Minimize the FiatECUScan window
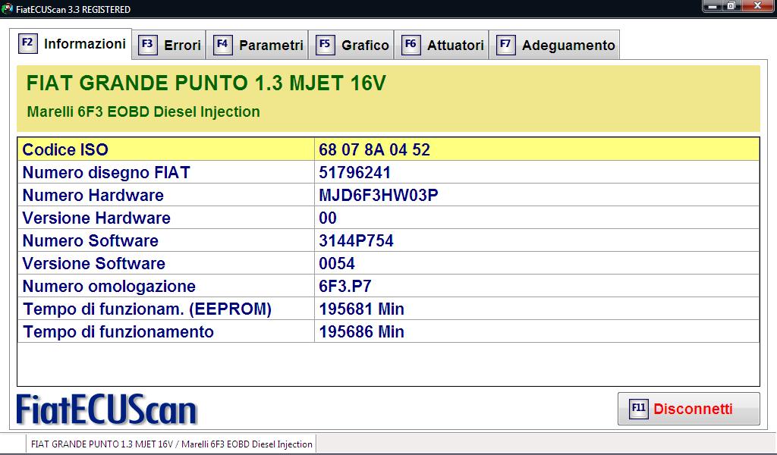 pyautogui.click(x=713, y=6)
